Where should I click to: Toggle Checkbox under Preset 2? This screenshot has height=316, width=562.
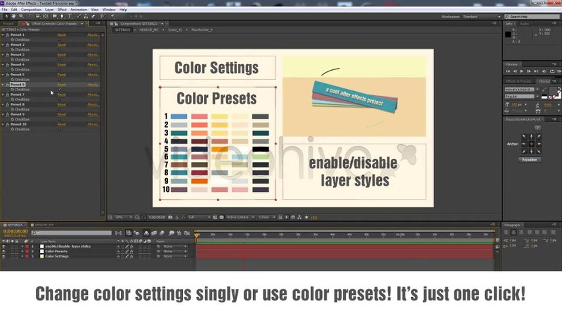[59, 50]
